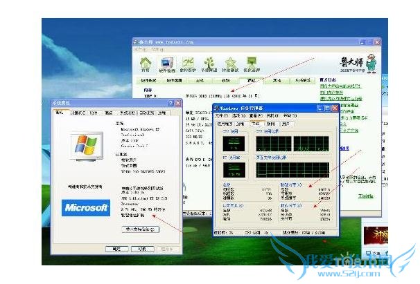This screenshot has height=284, width=420.
Task: Switch to the third Lu Dashi sub-tab (motherboard)
Action: (200, 80)
